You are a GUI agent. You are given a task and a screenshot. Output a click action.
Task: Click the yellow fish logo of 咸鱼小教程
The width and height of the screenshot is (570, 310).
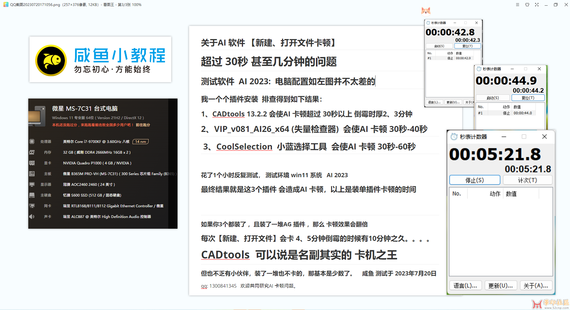tap(51, 60)
